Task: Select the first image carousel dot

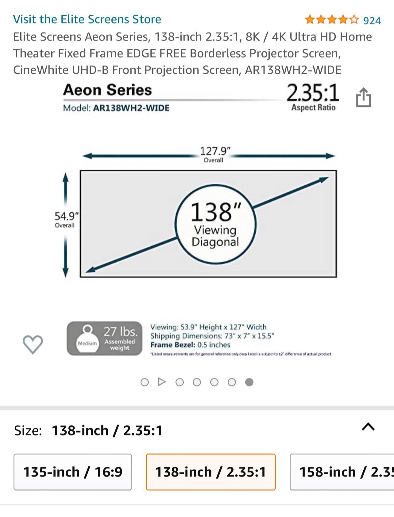Action: [145, 382]
